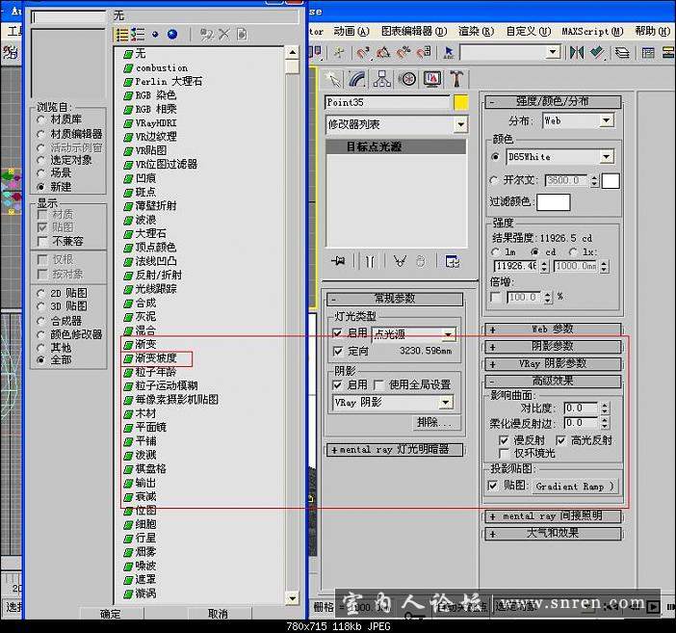Select 材质库 browse-from radio button

(41, 120)
